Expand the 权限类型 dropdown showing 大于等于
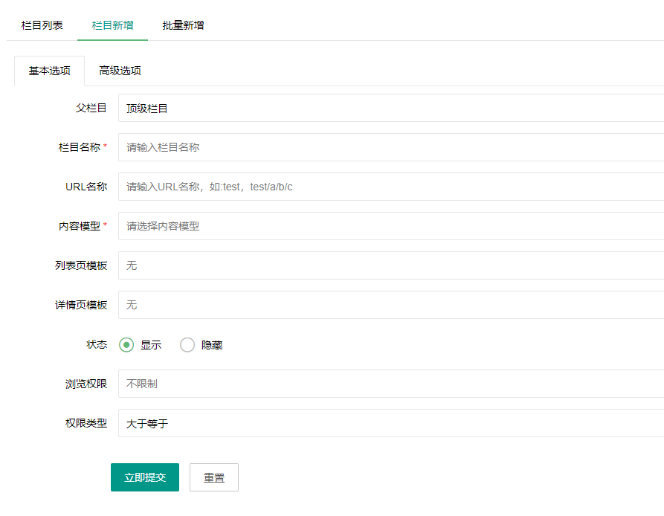The image size is (664, 516). 391,423
